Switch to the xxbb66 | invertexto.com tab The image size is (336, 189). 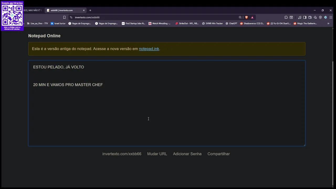[x=66, y=10]
